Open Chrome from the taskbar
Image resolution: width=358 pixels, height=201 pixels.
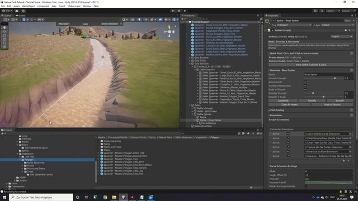[x=105, y=197]
